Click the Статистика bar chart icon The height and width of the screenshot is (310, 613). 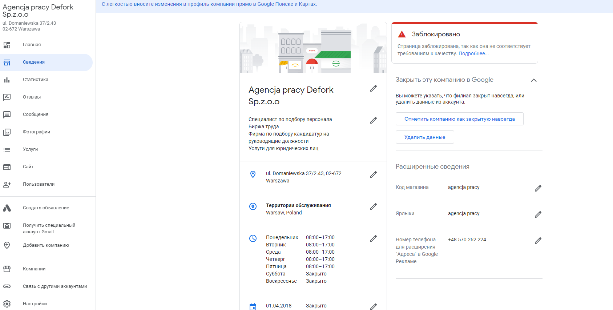[x=7, y=80]
